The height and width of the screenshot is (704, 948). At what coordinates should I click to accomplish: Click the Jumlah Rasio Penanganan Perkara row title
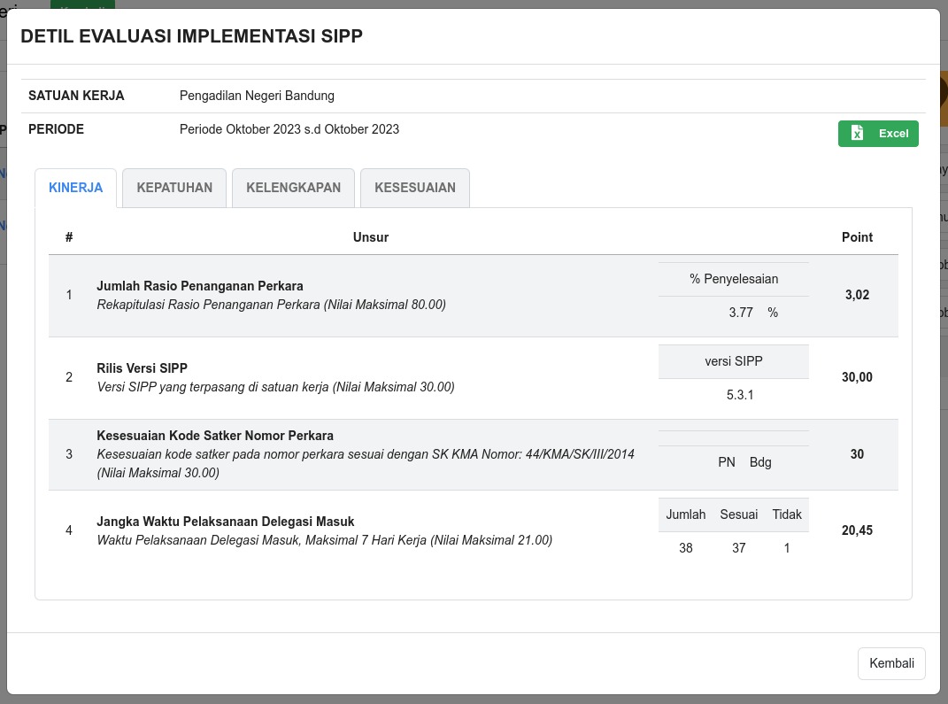coord(200,286)
